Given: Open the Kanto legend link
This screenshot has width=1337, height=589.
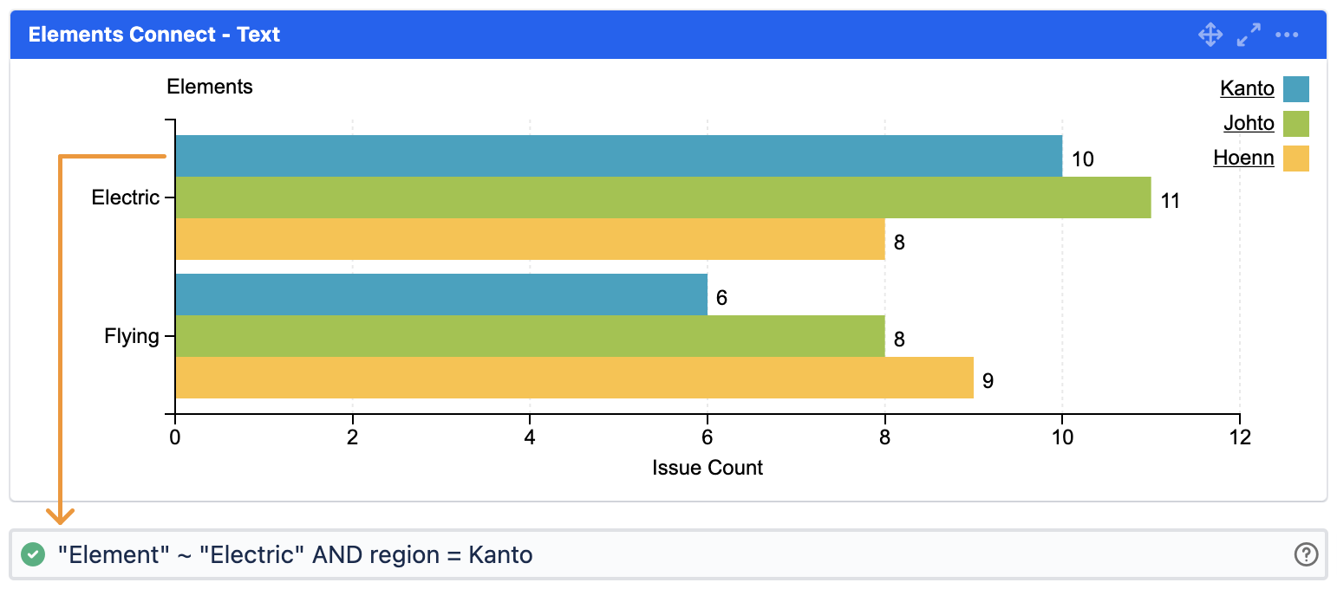Looking at the screenshot, I should point(1247,88).
